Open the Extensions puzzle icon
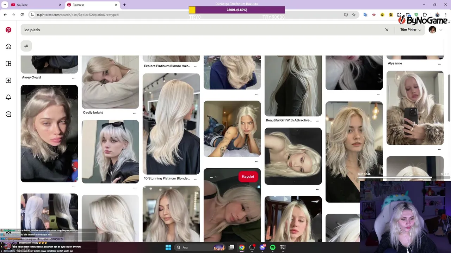Viewport: 451px width, 253px height. pos(425,15)
